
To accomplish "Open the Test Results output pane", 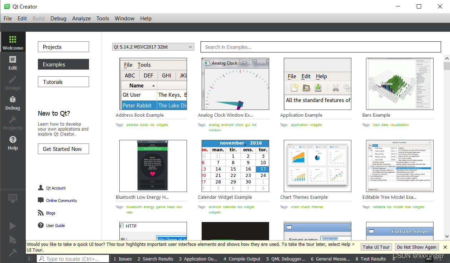I will tap(371, 259).
